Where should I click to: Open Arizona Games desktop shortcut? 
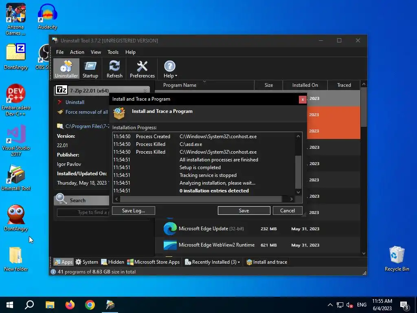point(16,19)
